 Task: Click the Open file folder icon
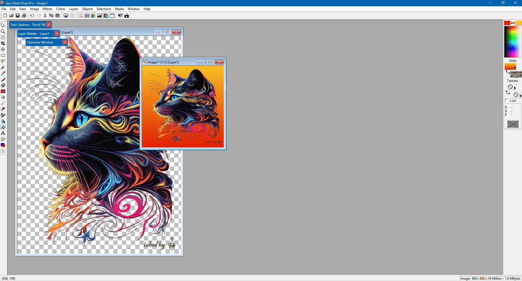coord(11,16)
